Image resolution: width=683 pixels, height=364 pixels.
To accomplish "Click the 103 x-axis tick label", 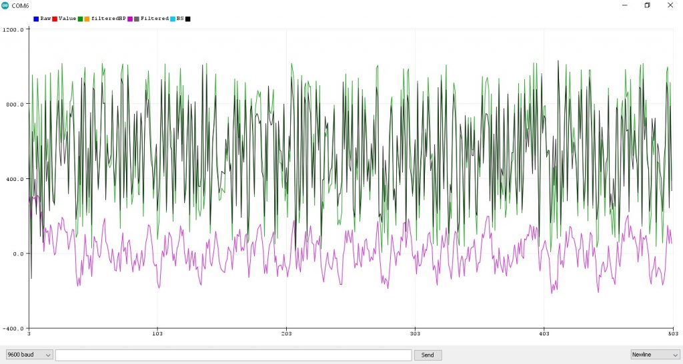I will pyautogui.click(x=157, y=333).
